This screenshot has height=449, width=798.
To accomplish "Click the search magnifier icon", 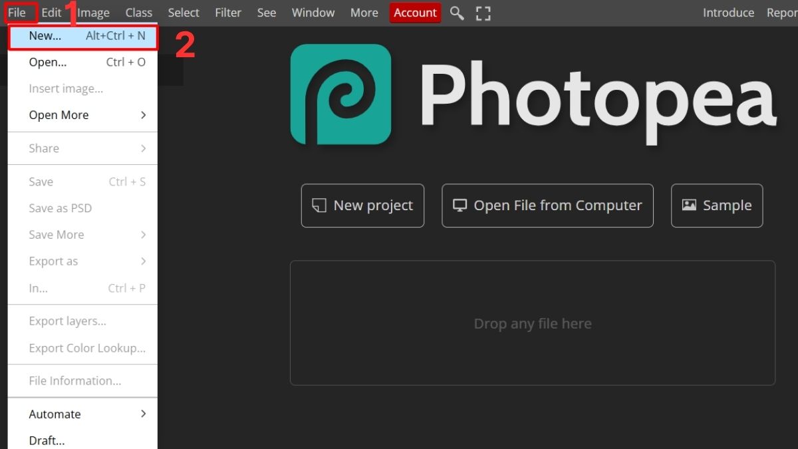I will point(457,13).
